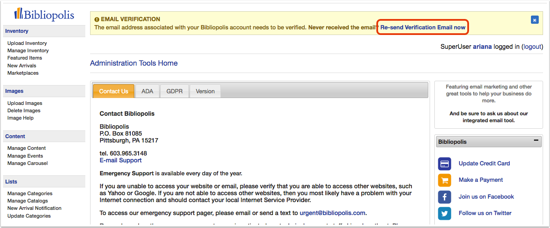Open Delete Images

pos(24,111)
